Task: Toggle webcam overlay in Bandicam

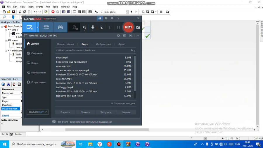Action: [x=75, y=27]
